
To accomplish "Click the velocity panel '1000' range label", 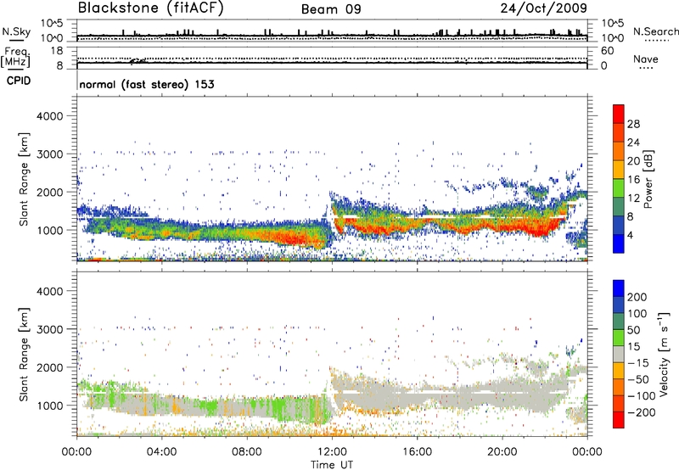I will 50,406.
